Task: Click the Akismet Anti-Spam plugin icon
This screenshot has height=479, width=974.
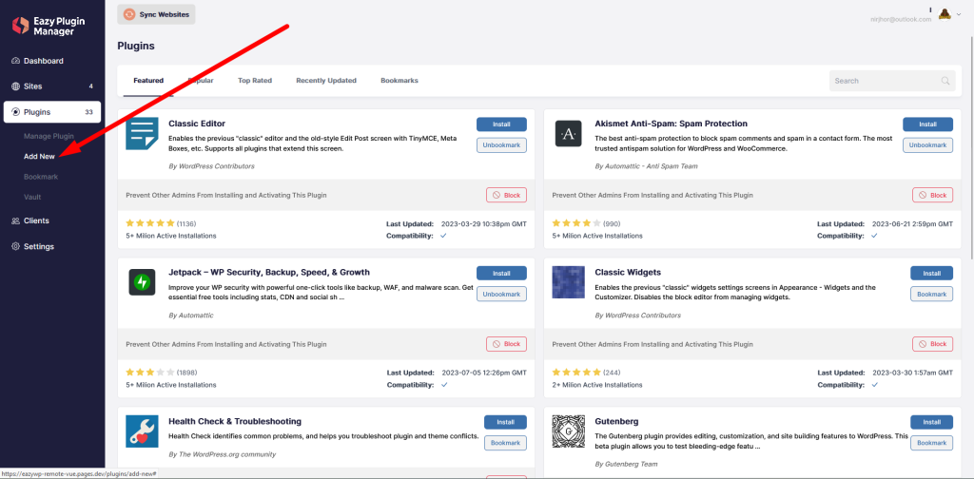Action: coord(569,133)
